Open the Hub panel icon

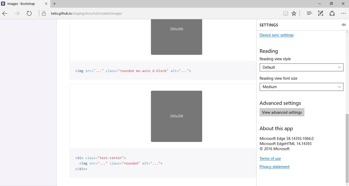click(309, 13)
